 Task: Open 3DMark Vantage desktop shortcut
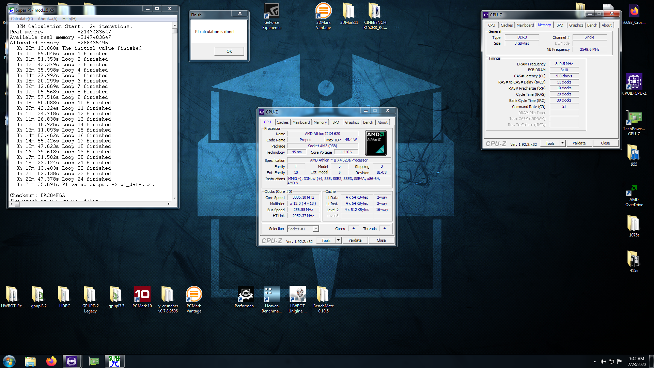323,16
